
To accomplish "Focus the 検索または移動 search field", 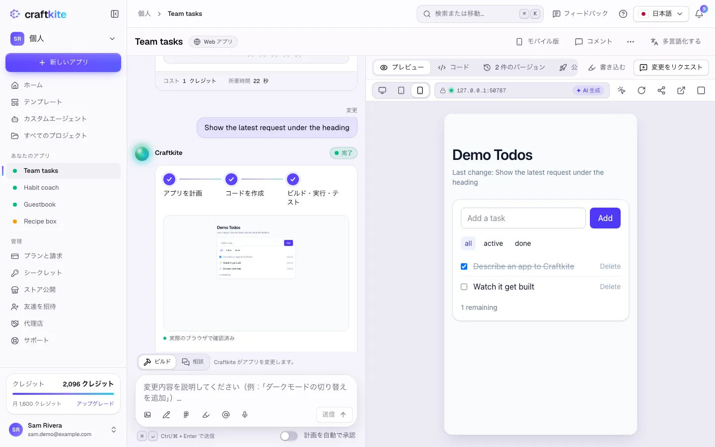I will [480, 14].
